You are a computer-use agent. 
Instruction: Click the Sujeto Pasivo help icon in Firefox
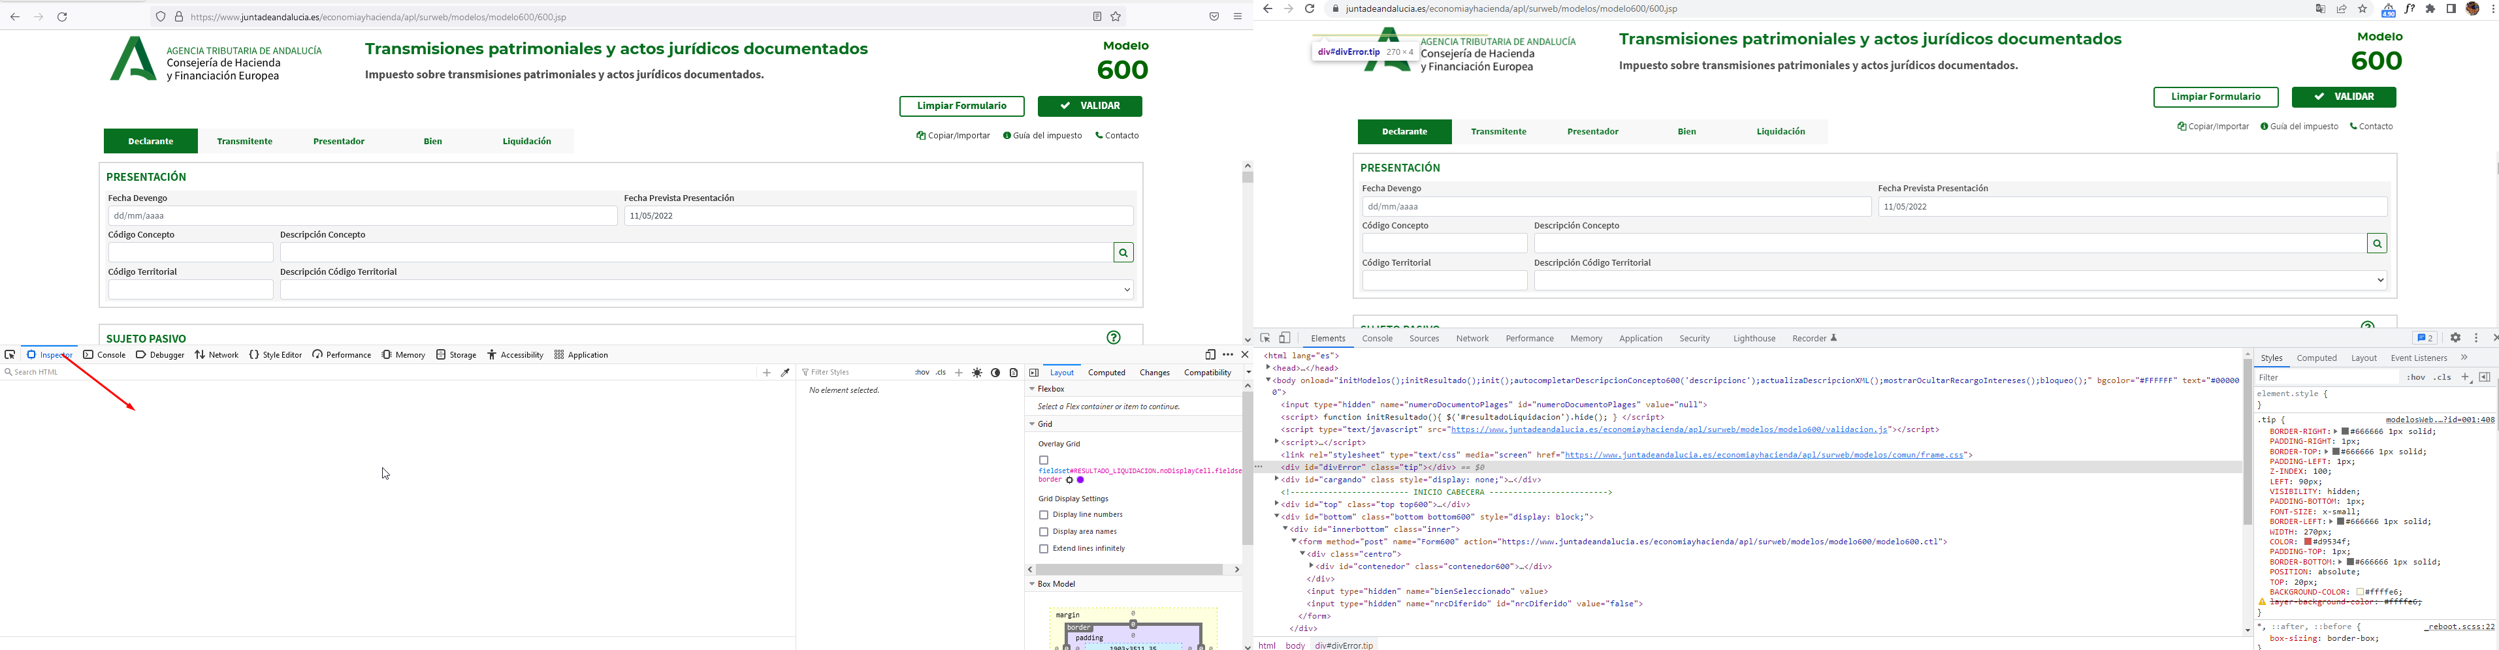pyautogui.click(x=1114, y=338)
